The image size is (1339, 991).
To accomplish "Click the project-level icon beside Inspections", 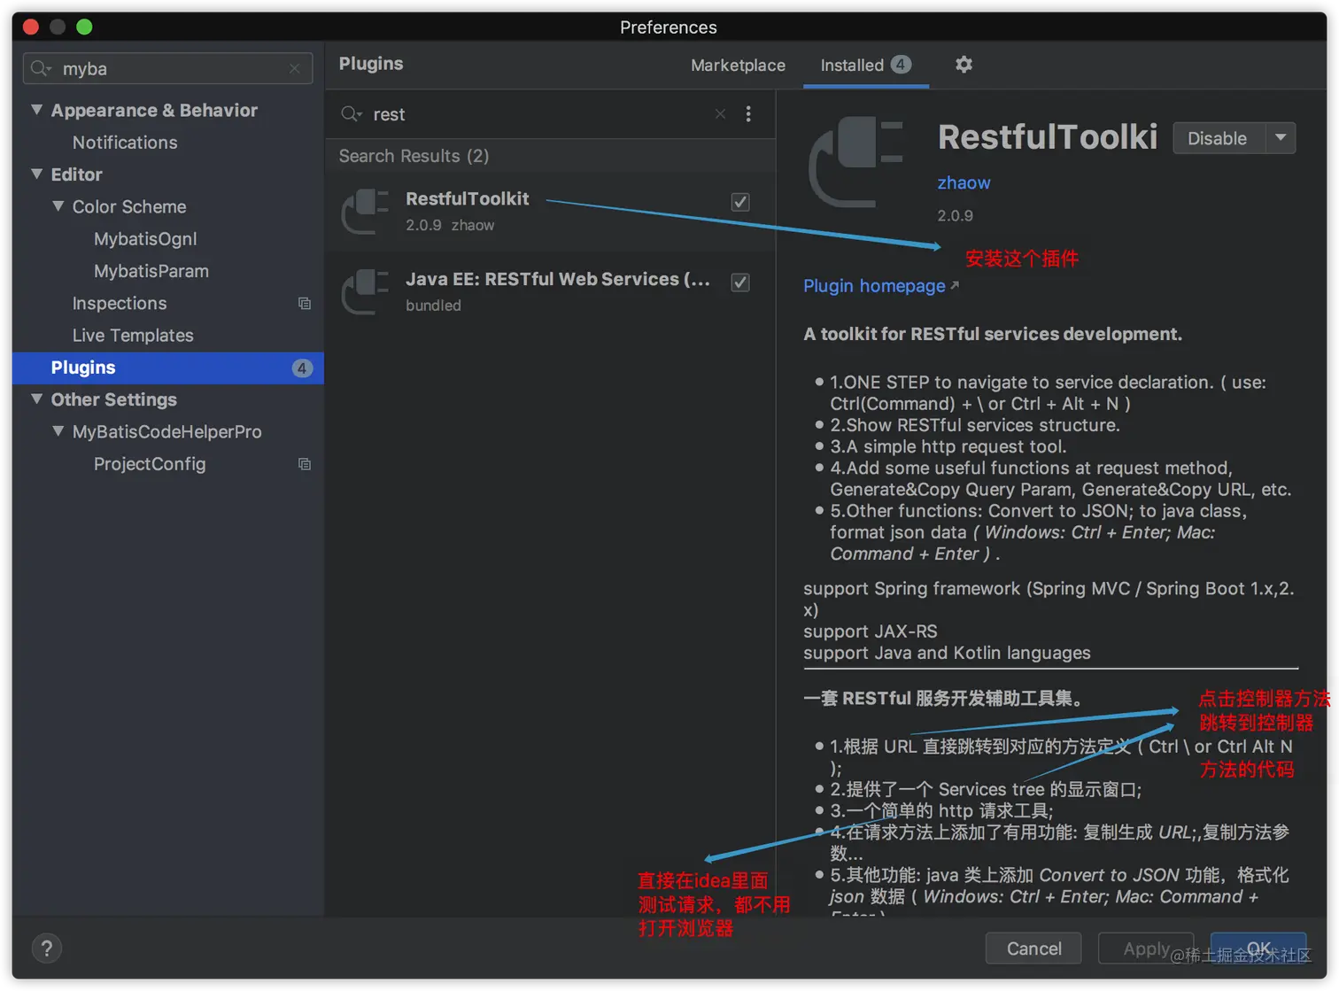I will (305, 304).
